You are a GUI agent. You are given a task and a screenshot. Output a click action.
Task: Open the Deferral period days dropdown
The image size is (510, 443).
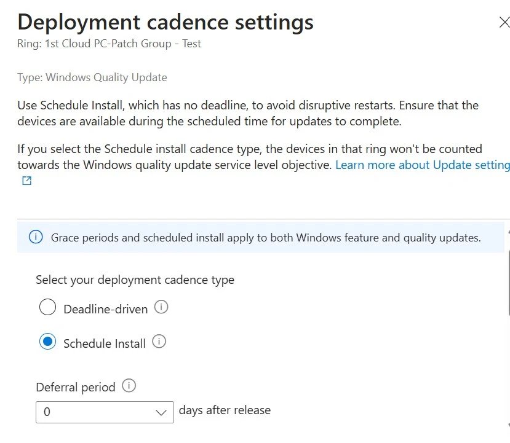(105, 412)
